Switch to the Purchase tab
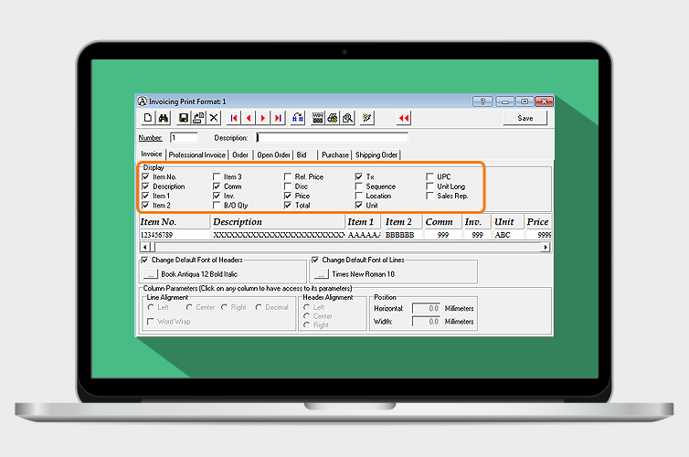 coord(334,154)
